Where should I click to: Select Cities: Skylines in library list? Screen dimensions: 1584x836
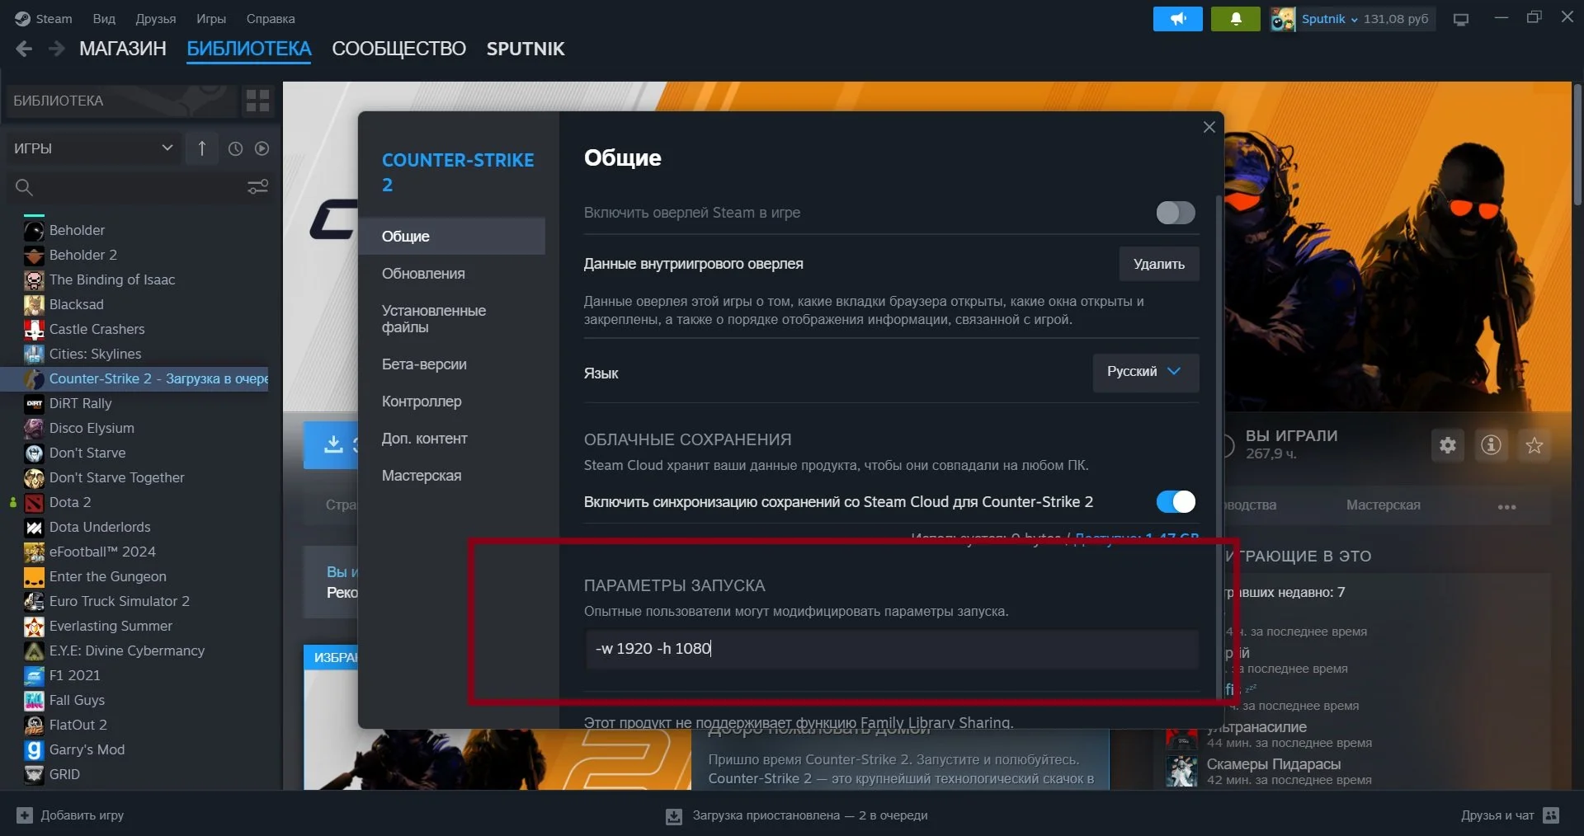tap(95, 354)
